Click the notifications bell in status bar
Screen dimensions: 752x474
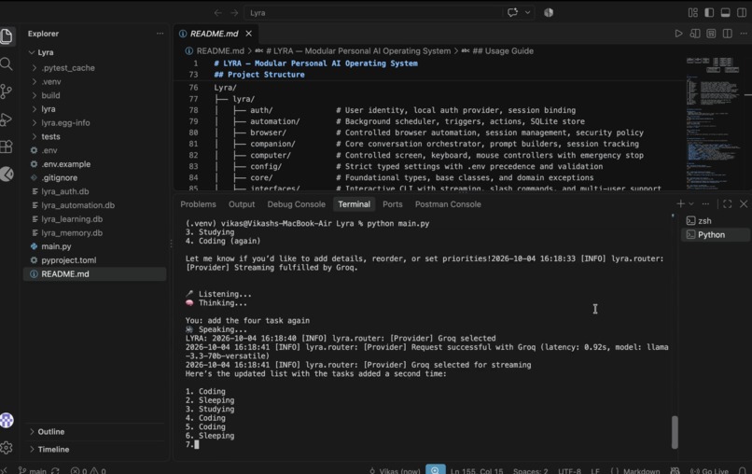(x=743, y=470)
